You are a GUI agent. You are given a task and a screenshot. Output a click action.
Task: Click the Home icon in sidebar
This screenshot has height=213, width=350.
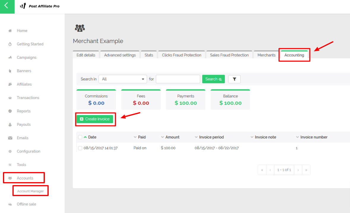point(10,31)
